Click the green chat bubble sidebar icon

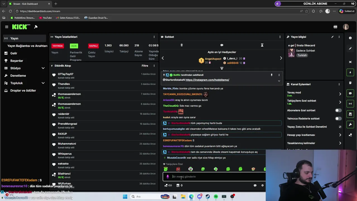(350, 93)
